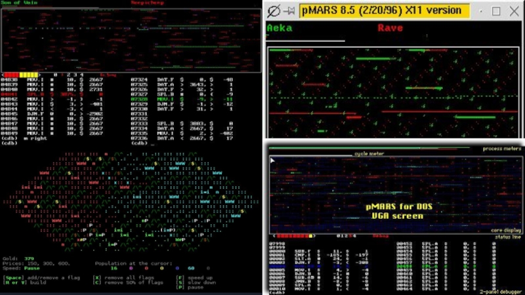The height and width of the screenshot is (295, 525).
Task: Click the 'core display' label in DOS window
Action: click(x=505, y=230)
